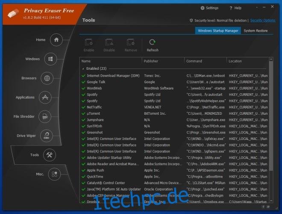
Task: Open the File Shredder icon
Action: [x=45, y=116]
